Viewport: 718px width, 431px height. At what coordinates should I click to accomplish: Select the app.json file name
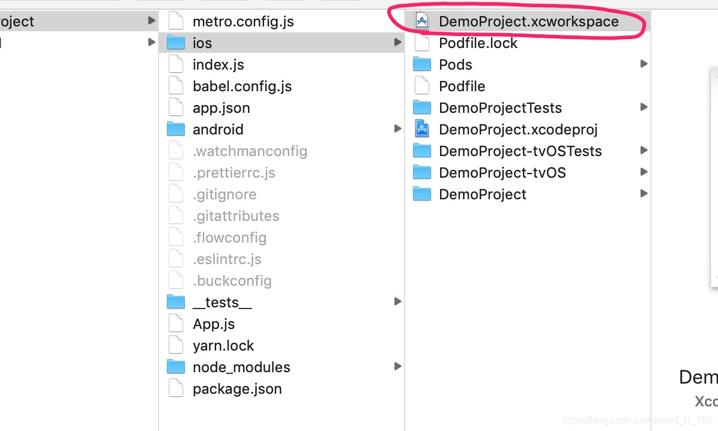pos(221,109)
